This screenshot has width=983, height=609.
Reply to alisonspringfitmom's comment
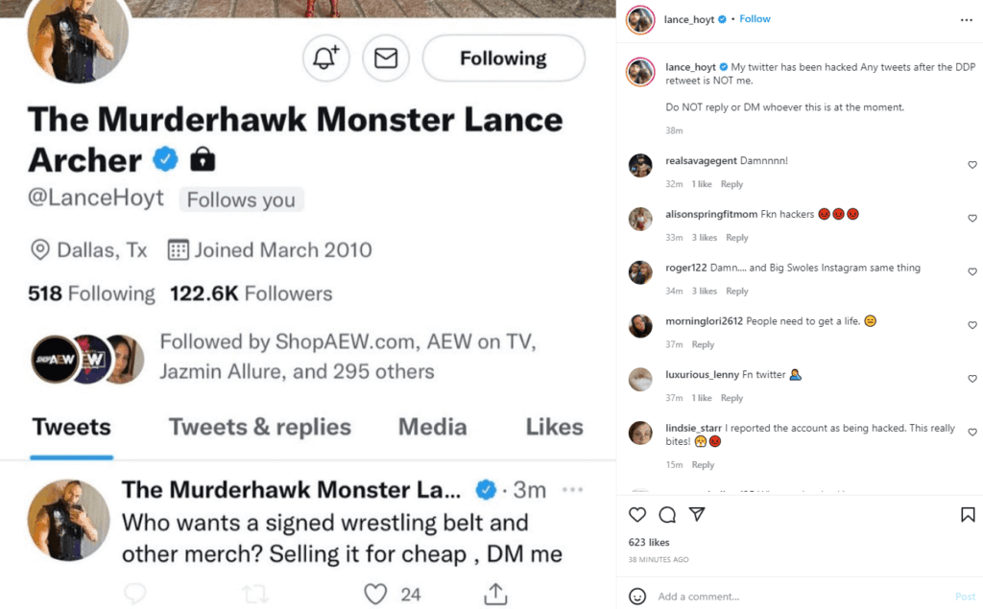736,238
